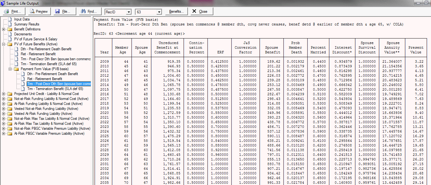Expand the Vested At-Risk Funding Liability node
Viewport: 431px width, 185px height.
4,114
